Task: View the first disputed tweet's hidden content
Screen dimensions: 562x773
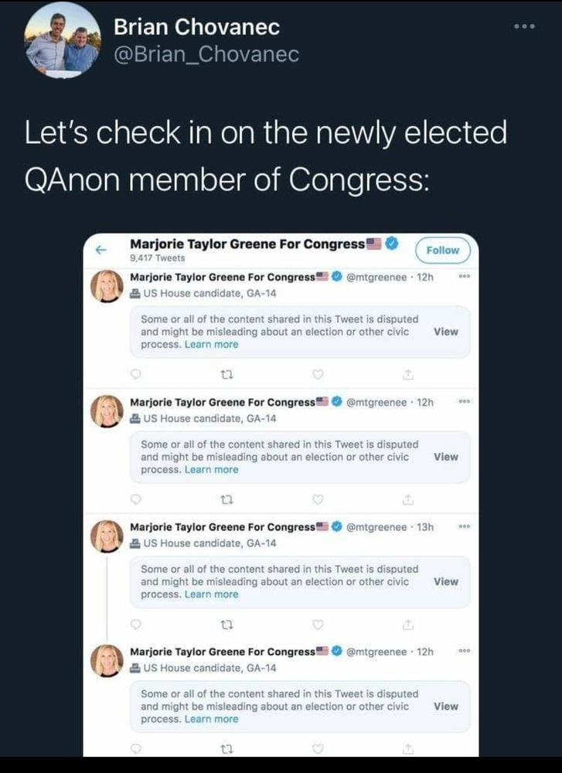Action: pos(446,332)
